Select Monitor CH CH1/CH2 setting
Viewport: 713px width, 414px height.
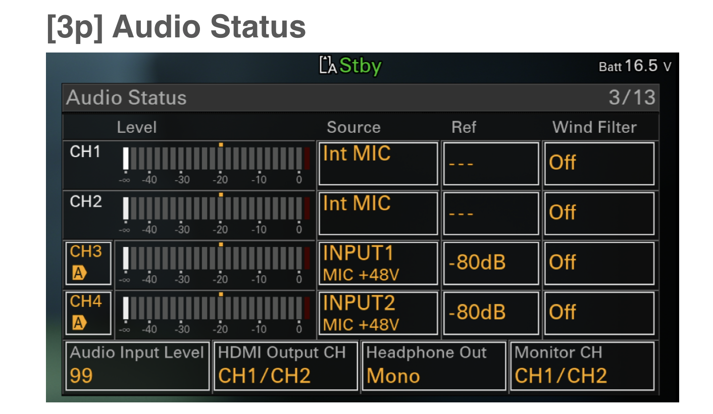coord(582,366)
